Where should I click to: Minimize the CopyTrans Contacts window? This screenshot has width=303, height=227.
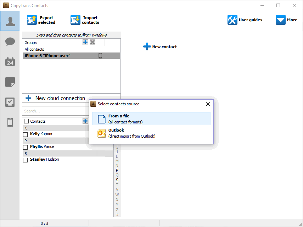tap(262, 5)
